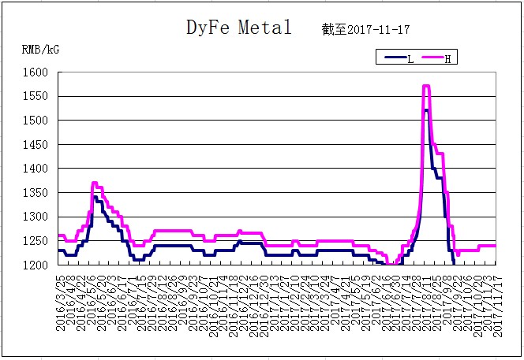Select the navy L legend line

tap(395, 58)
